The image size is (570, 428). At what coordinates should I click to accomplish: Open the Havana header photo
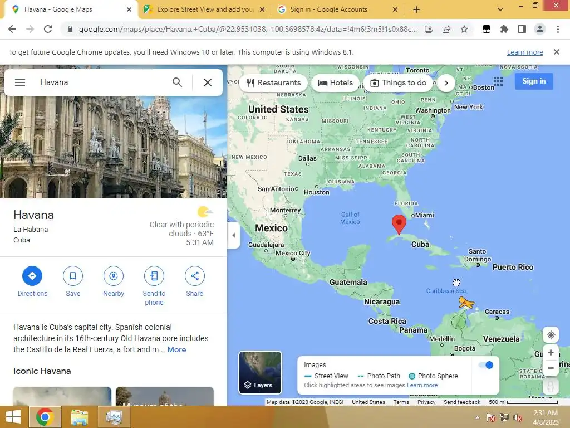(114, 147)
